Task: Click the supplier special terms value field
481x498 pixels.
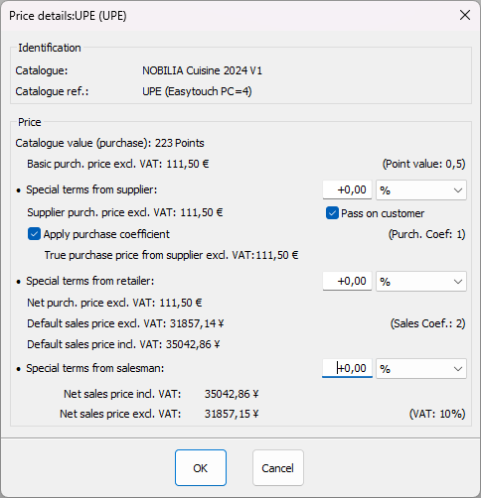Action: point(347,189)
